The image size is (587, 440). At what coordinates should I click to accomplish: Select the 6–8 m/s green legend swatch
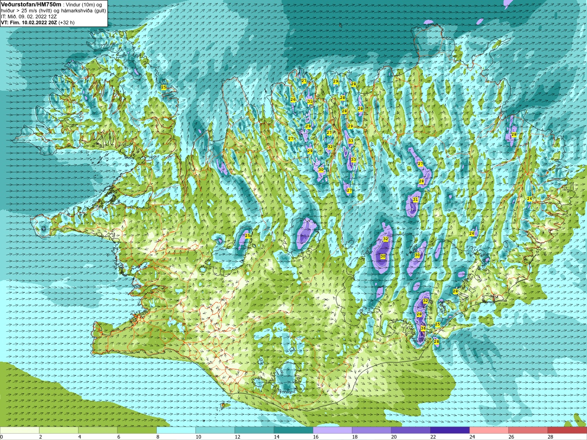(137, 430)
